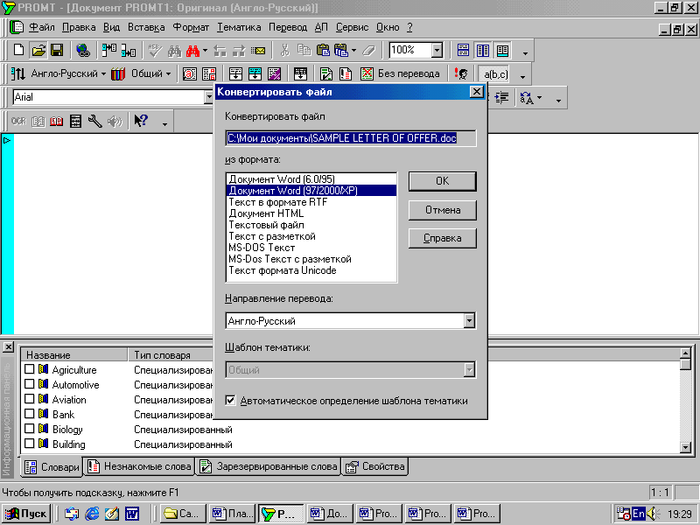Select 'Текст формата Unicode' format
The width and height of the screenshot is (700, 525).
pyautogui.click(x=311, y=270)
